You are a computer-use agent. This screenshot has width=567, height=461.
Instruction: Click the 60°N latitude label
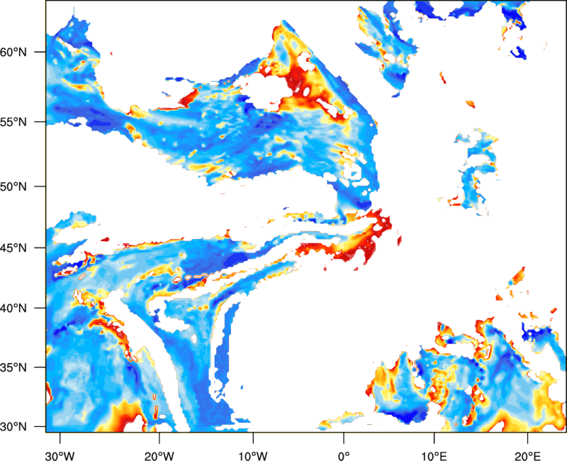(x=13, y=52)
